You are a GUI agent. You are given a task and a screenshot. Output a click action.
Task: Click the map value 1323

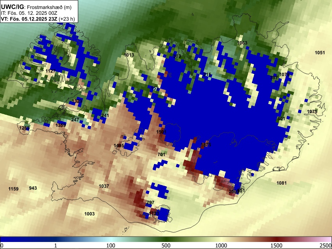[77, 101]
